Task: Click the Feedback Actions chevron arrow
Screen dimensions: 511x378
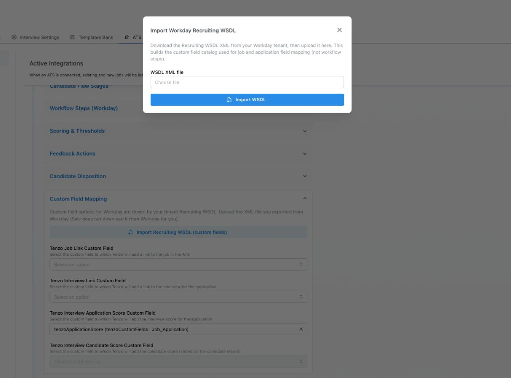Action: pos(305,154)
